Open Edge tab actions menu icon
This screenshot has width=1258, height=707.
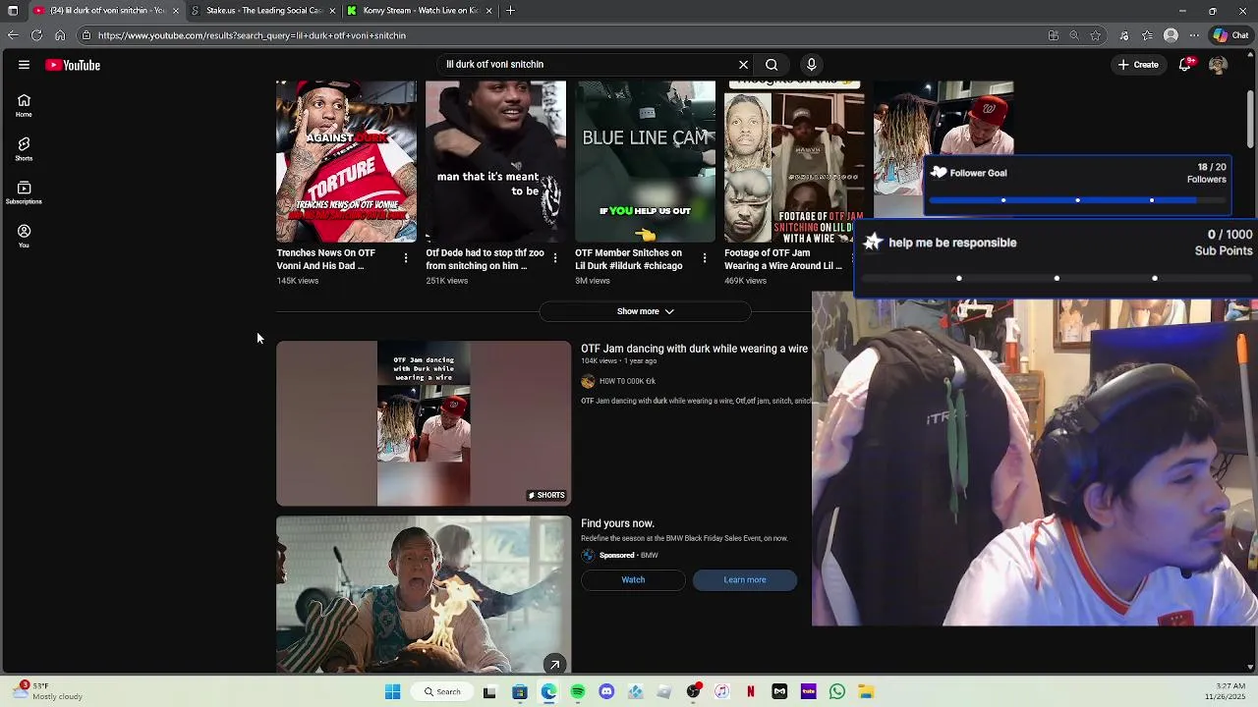coord(13,11)
